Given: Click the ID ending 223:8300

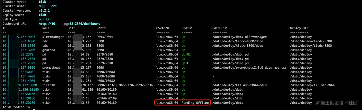Looking at the screenshot, I should coord(19,41).
